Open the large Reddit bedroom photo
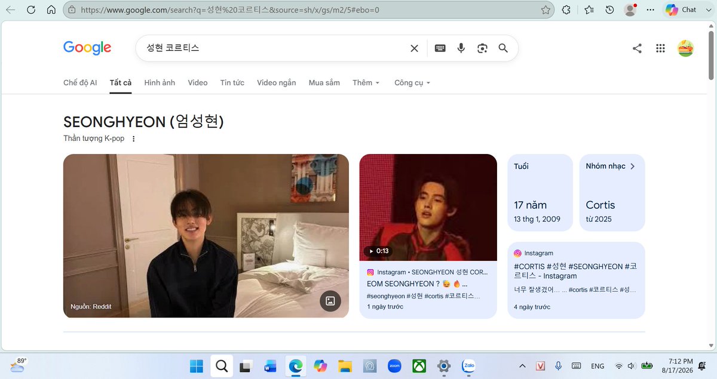The width and height of the screenshot is (717, 379). point(206,236)
